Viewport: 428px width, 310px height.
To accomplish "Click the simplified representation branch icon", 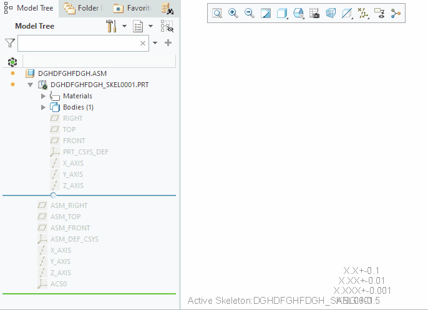I will 396,13.
